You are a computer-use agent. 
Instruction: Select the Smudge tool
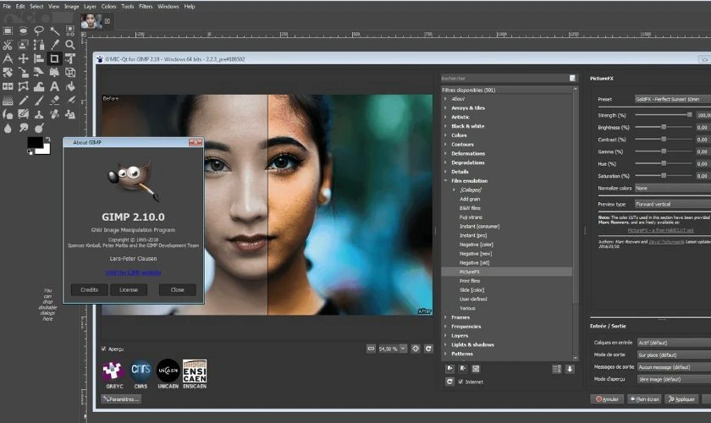tap(23, 129)
